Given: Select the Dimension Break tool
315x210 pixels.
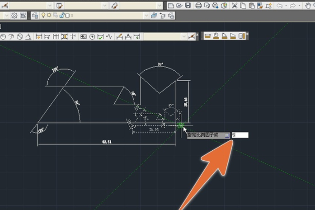Looking at the screenshot, I should (73, 37).
